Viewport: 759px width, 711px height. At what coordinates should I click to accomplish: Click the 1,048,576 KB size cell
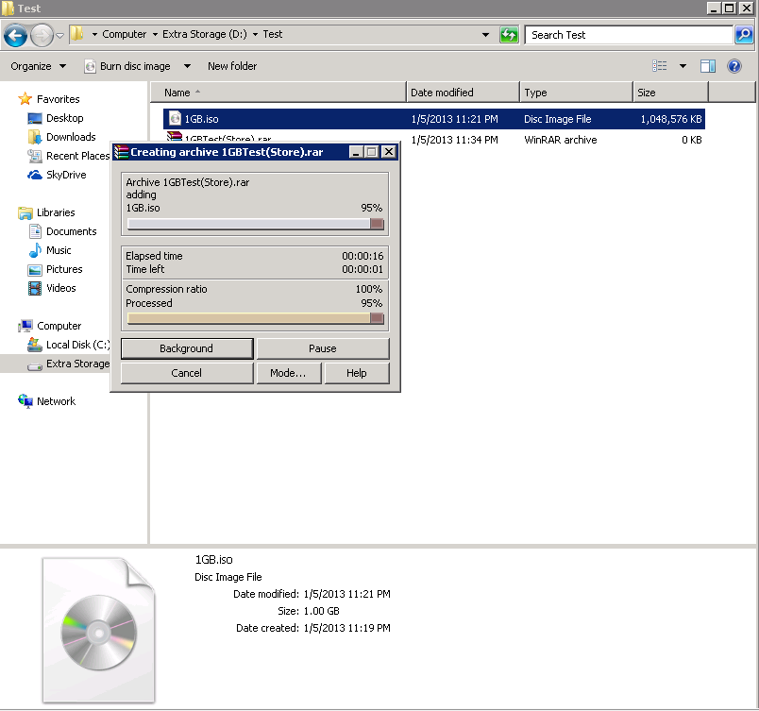(671, 119)
